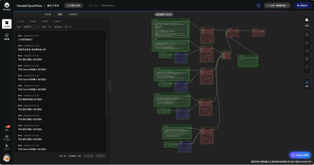This screenshot has width=314, height=165.
Task: Enable the WARN log filter checkbox
Action: [29, 21]
